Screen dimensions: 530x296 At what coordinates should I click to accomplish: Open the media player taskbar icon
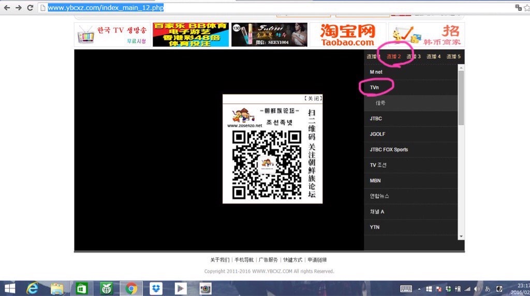point(181,289)
